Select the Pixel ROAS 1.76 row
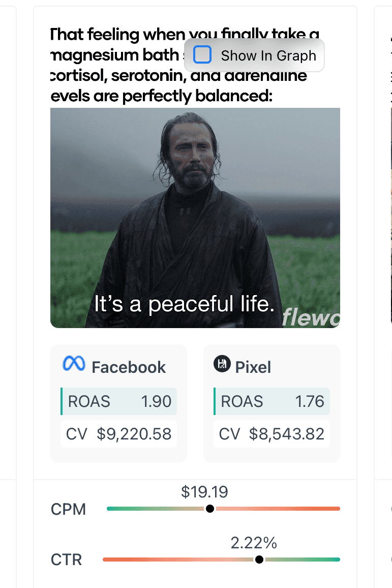This screenshot has height=588, width=392. click(272, 401)
